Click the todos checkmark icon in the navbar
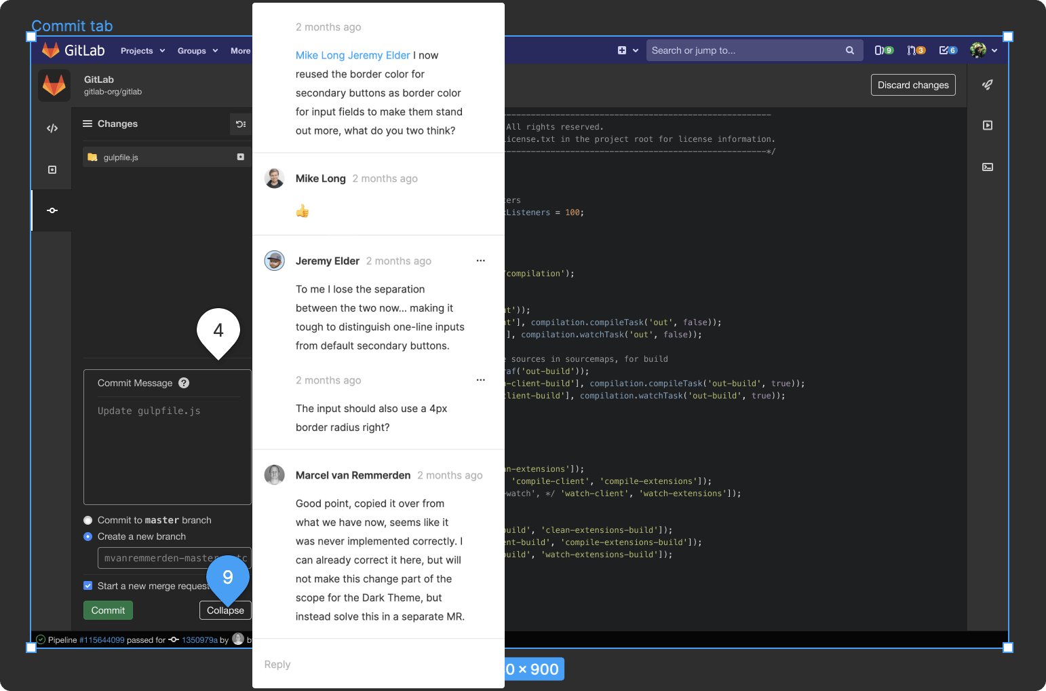This screenshot has width=1046, height=691. coord(947,50)
